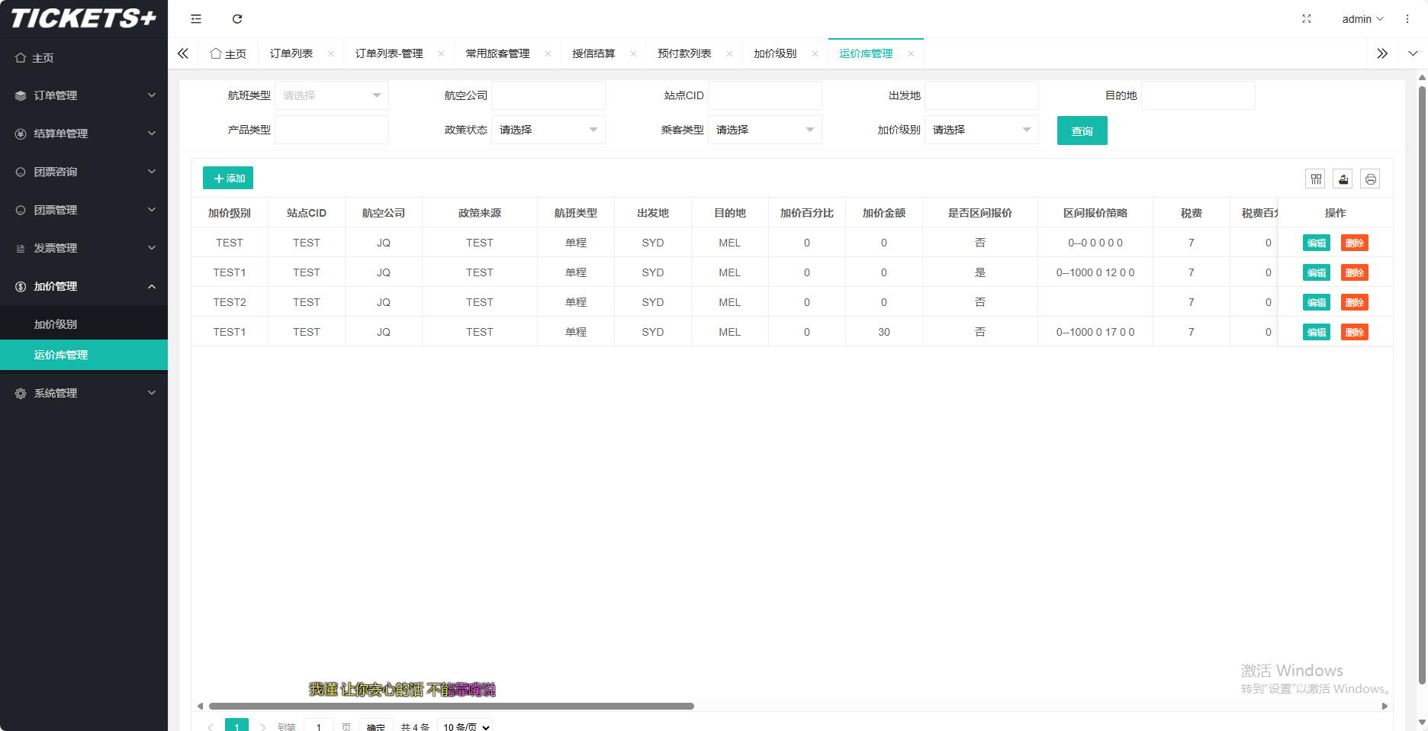Image resolution: width=1428 pixels, height=731 pixels.
Task: Open the column filter icon above table
Action: (x=1315, y=179)
